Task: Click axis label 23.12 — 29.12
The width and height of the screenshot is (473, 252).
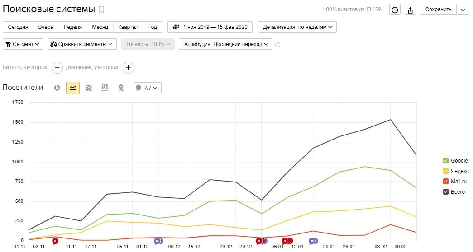Action: [236, 247]
